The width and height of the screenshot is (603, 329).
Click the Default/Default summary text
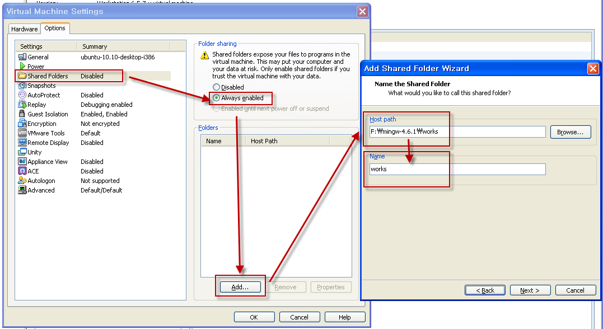click(x=101, y=190)
